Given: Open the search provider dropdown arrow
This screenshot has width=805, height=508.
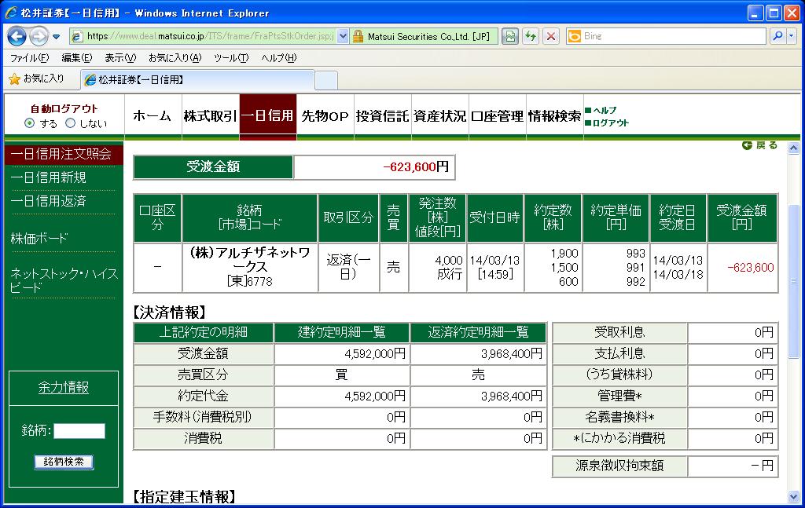Looking at the screenshot, I should (x=789, y=36).
